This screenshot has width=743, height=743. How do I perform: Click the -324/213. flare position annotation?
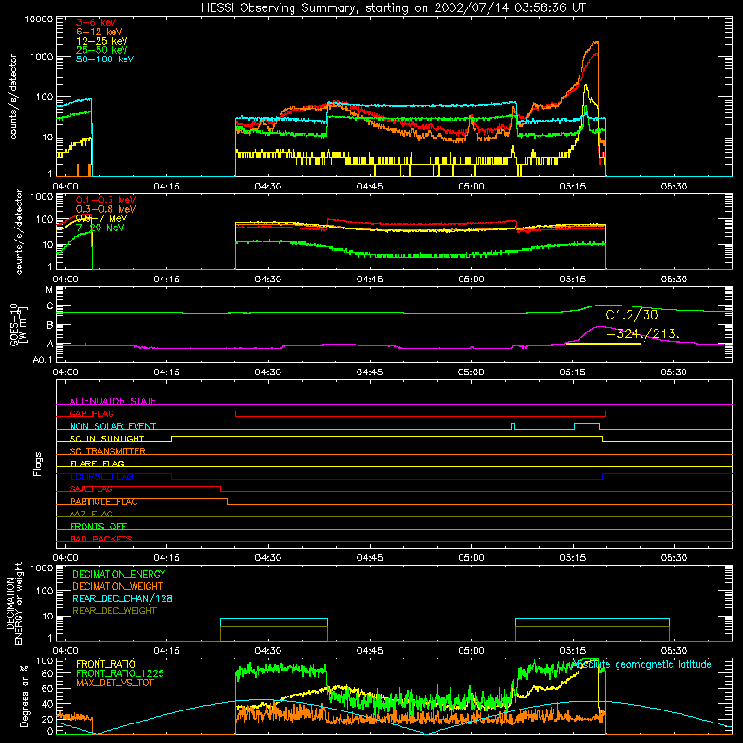(x=643, y=333)
